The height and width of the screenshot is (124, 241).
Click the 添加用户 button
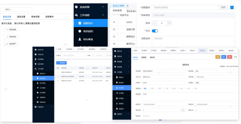pos(11,44)
